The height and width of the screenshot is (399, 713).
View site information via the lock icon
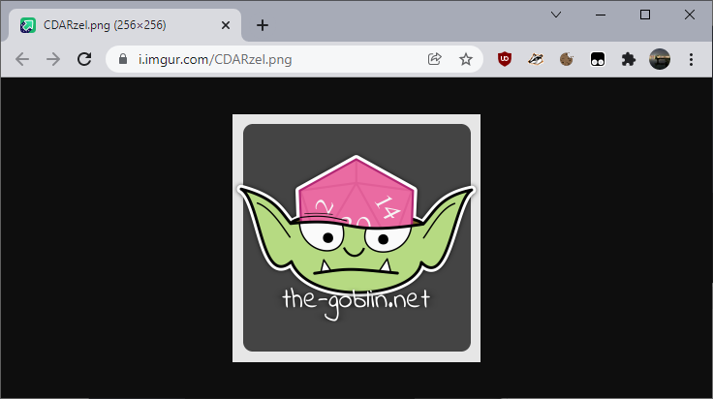point(123,59)
